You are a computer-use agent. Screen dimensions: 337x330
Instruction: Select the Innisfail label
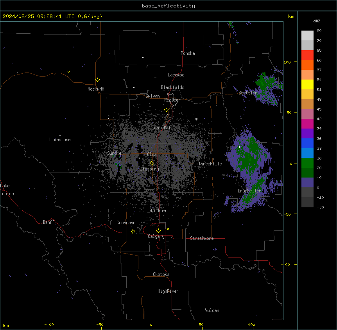coord(162,128)
